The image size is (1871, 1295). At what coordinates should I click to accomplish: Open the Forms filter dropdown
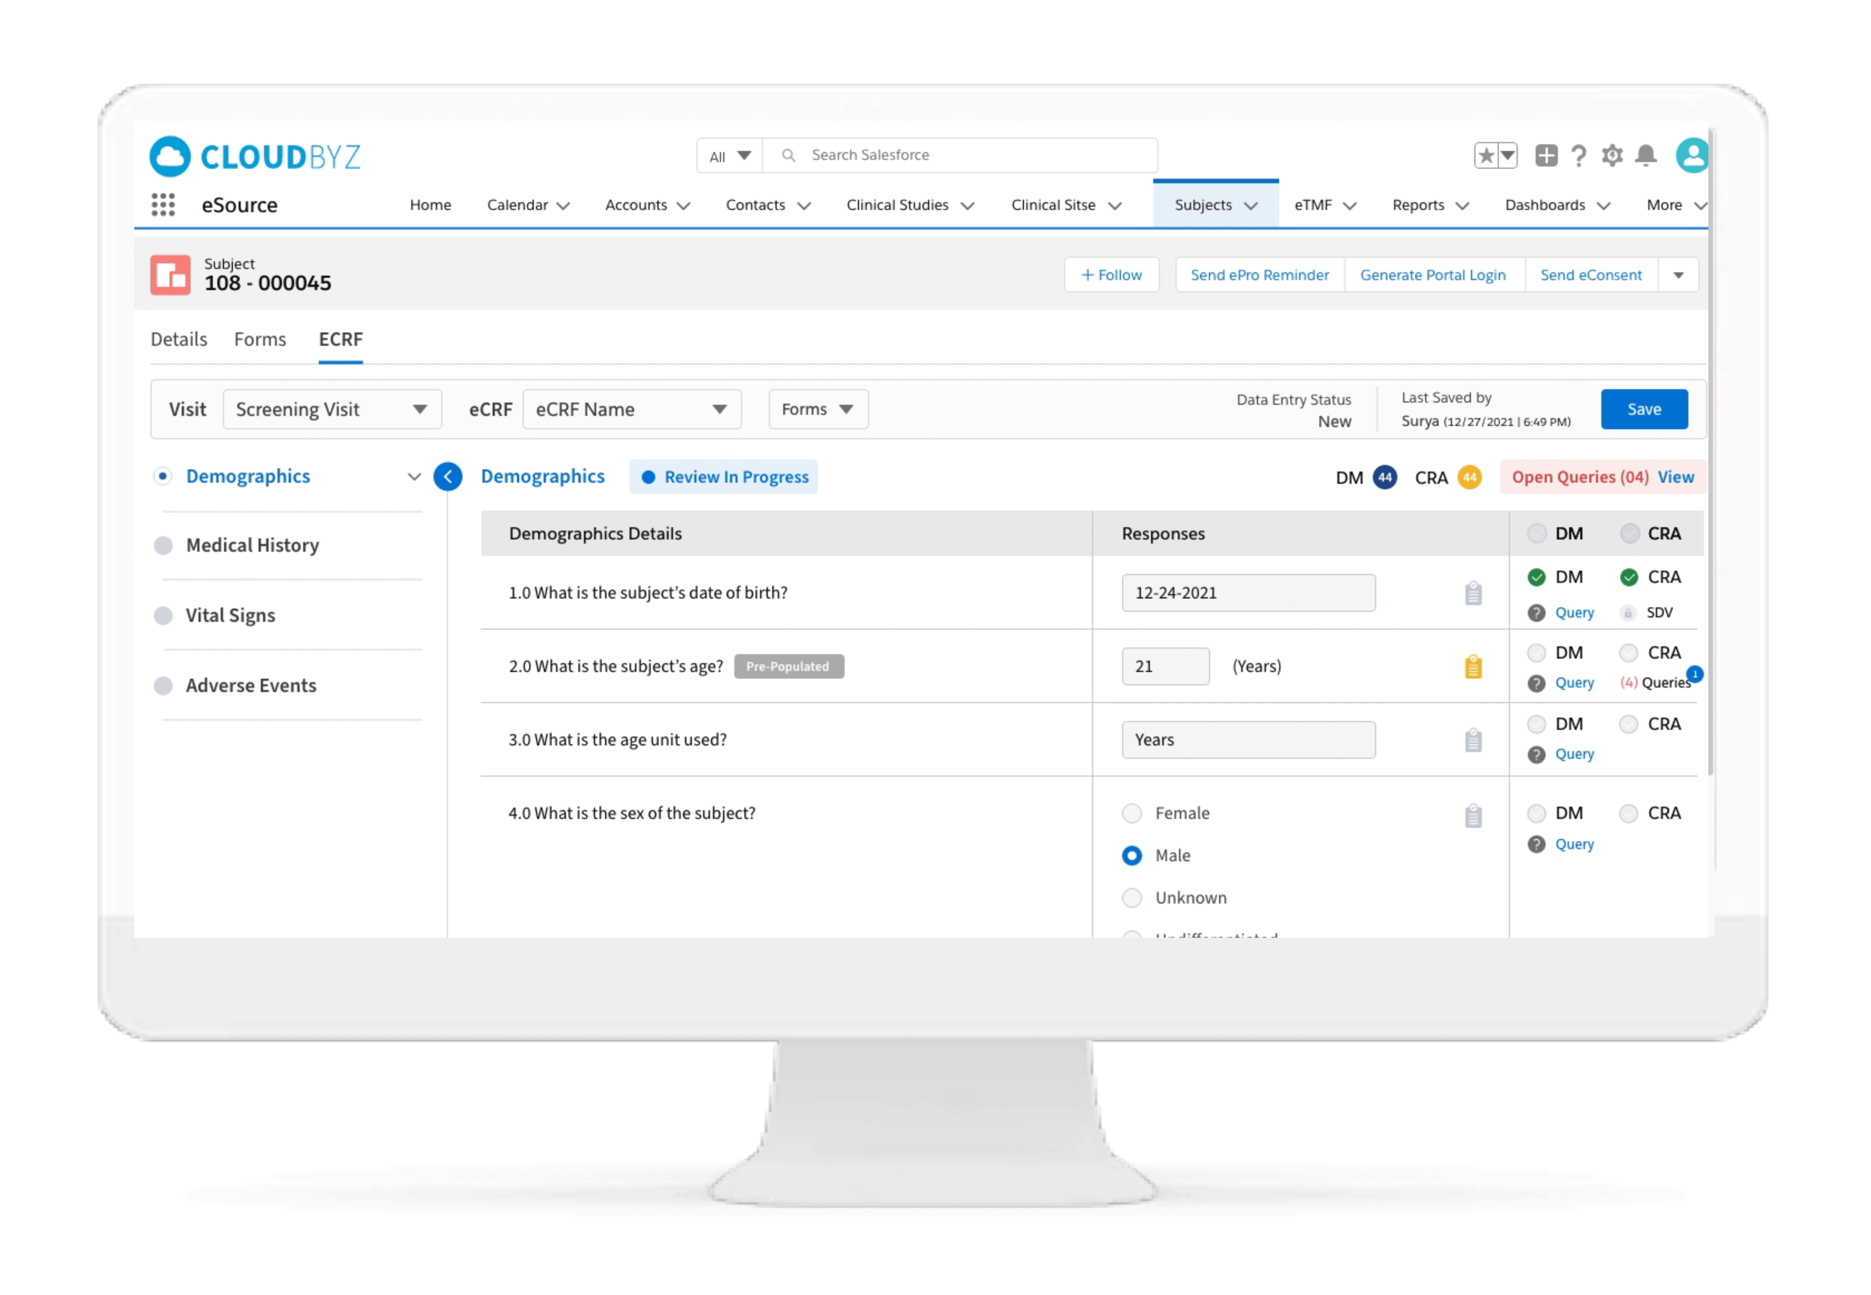click(x=817, y=410)
